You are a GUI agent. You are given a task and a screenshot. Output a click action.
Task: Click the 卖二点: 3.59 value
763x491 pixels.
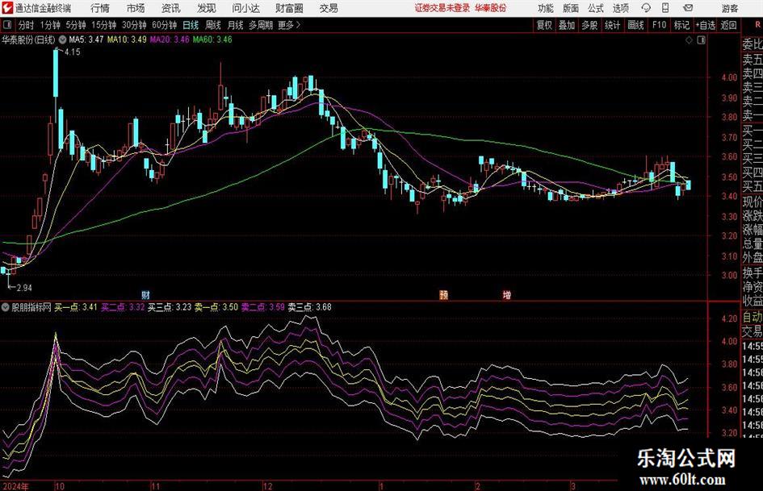tap(262, 307)
